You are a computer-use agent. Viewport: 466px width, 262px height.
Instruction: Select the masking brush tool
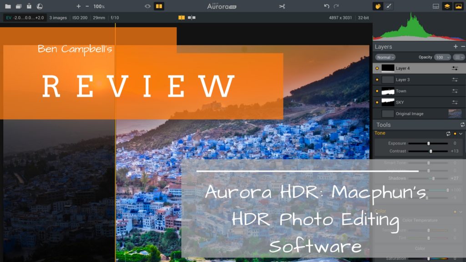point(389,6)
